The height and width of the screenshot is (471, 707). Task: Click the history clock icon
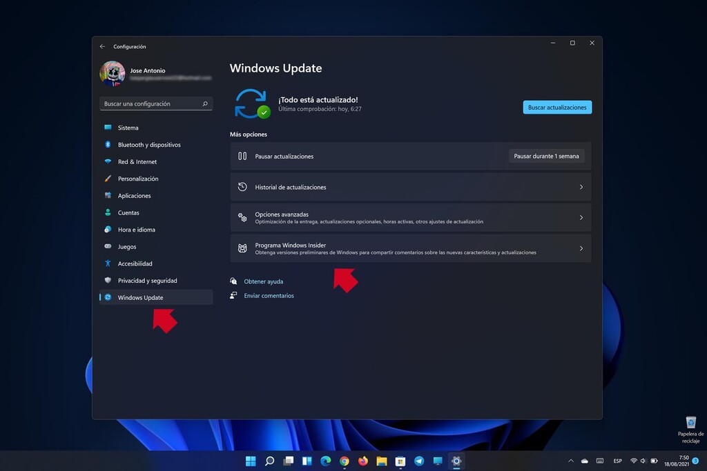pos(242,187)
